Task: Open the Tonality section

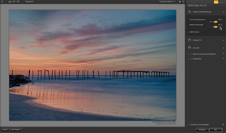Action: [x=197, y=40]
